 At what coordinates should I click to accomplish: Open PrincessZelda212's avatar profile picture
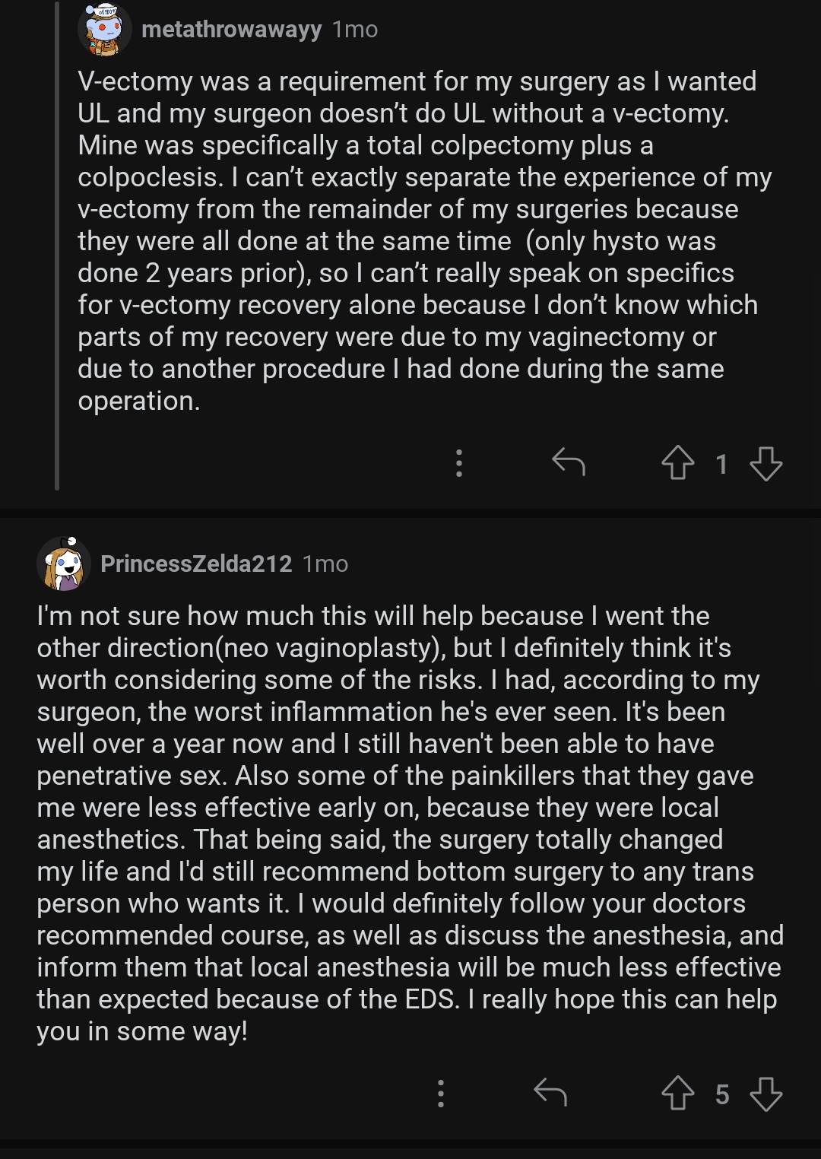click(x=64, y=564)
